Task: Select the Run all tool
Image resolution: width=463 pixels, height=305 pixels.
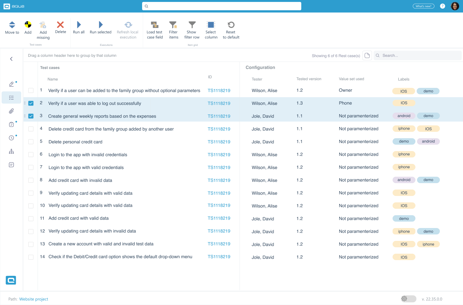Action: click(78, 29)
